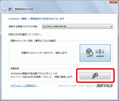This screenshot has height=101, width=119.
Task: Click the 自動的にセキュリティをかけて description
Action: pos(44,53)
